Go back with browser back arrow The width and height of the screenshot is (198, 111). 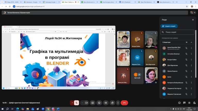click(x=2, y=6)
